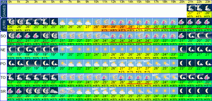Screen dimensions: 212x101
Task: Click the SO row crescent moon icon at 22h
Action: (x=199, y=35)
